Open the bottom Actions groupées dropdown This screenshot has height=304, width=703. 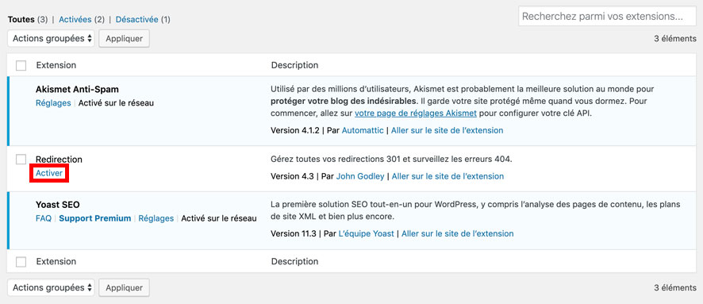click(x=51, y=287)
